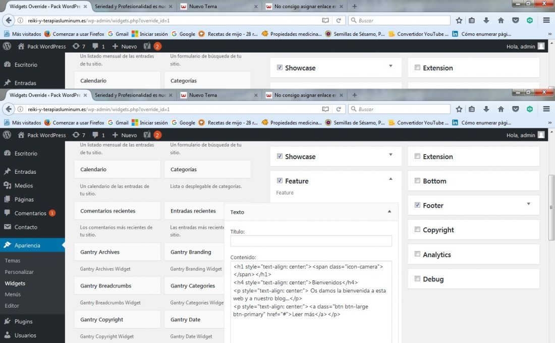Click the top window's home icon
555x343 pixels.
[x=501, y=20]
